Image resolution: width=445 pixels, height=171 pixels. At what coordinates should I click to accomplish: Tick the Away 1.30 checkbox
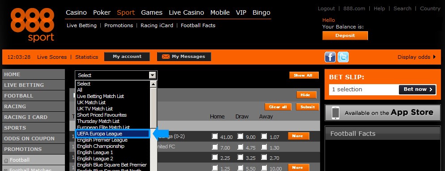coord(264,147)
